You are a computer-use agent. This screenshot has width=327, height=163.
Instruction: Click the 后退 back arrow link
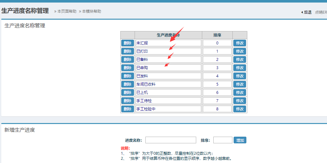pyautogui.click(x=306, y=12)
